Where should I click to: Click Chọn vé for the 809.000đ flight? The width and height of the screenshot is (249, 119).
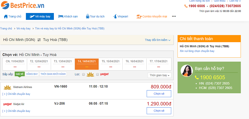tap(159, 94)
